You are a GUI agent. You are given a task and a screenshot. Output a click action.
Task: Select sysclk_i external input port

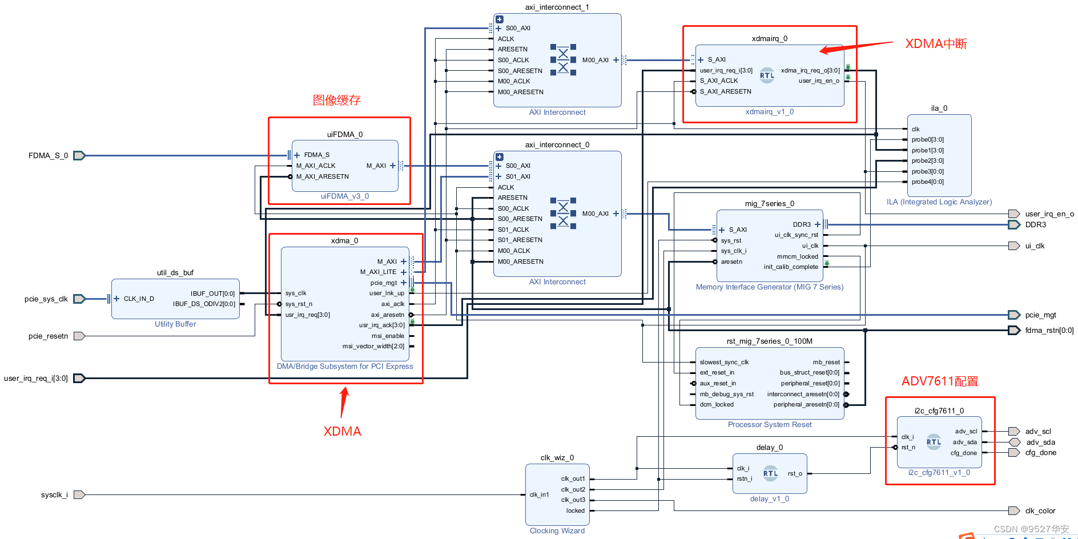[79, 494]
